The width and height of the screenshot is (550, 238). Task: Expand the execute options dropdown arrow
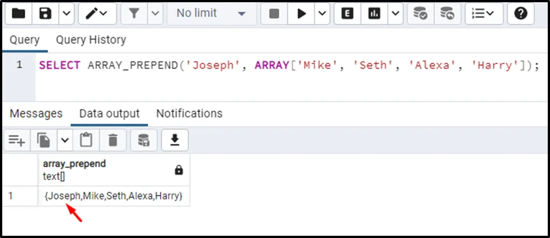click(x=322, y=13)
